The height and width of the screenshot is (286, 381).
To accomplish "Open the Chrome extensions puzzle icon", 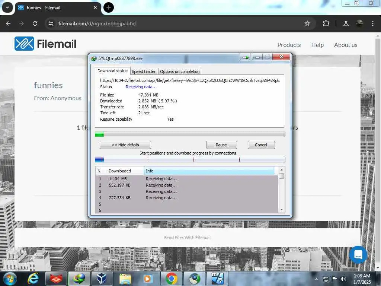I will coord(326,23).
